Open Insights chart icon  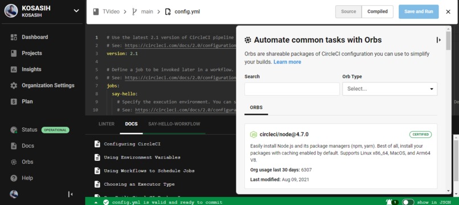(x=14, y=69)
